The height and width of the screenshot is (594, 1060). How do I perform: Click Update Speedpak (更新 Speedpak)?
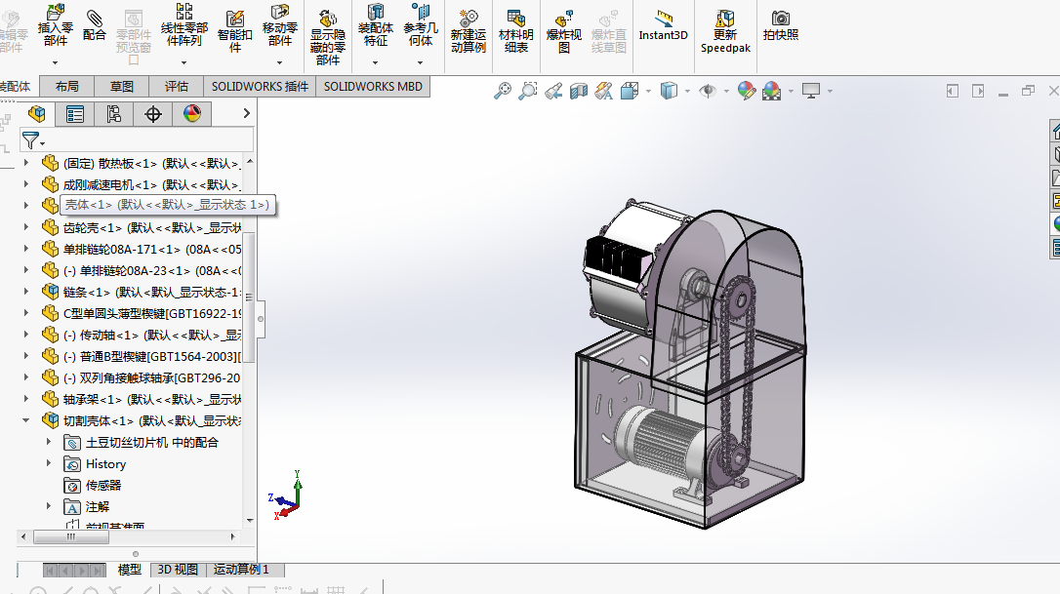pos(725,31)
